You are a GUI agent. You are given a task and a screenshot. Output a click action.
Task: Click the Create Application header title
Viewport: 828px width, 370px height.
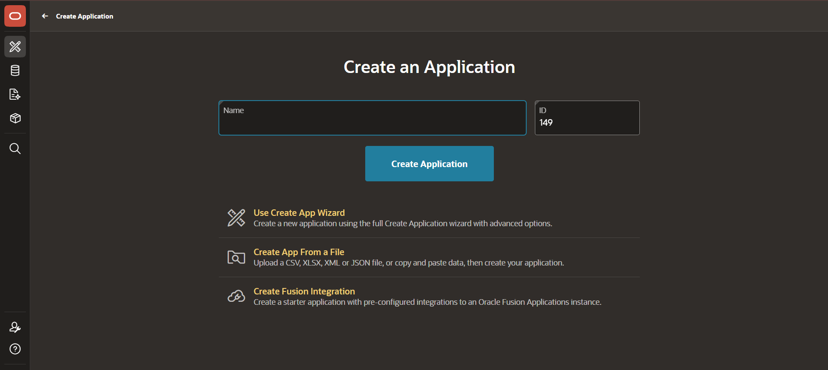click(85, 16)
